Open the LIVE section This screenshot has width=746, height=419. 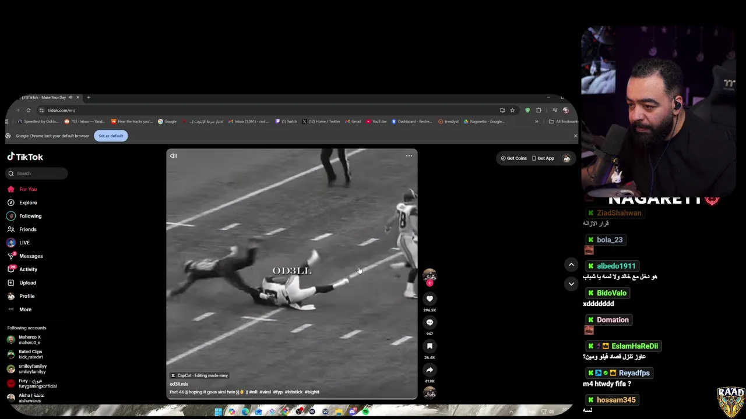pyautogui.click(x=19, y=243)
